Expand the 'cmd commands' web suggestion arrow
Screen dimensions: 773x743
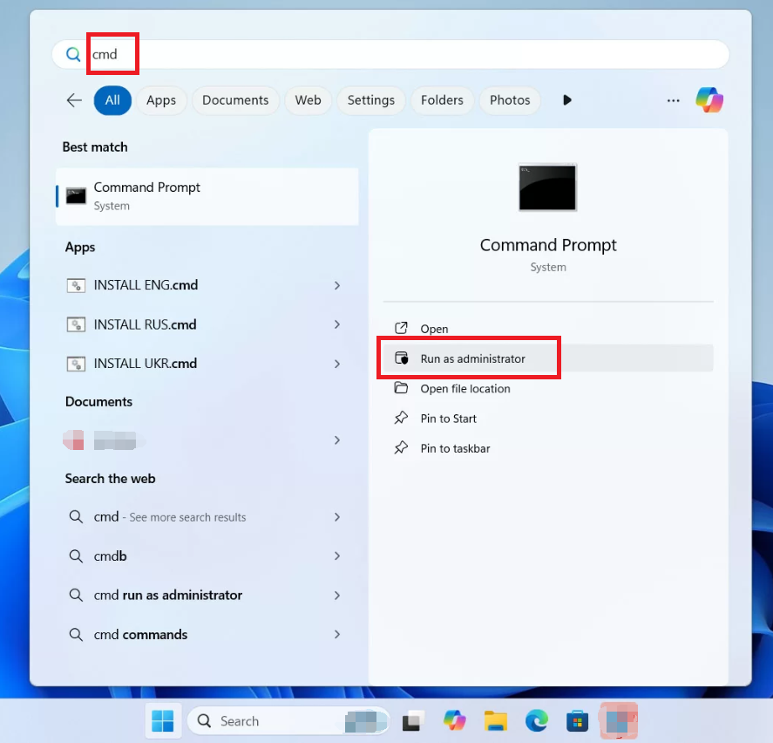pyautogui.click(x=336, y=635)
